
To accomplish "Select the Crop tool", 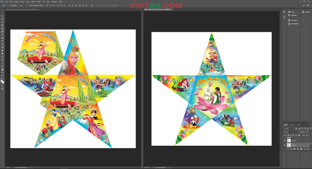I will [x=2, y=25].
